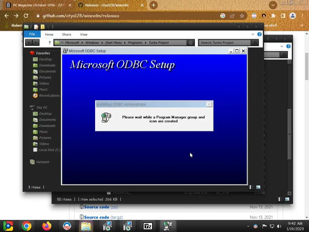Open File menu in Turbo Project explorer

tap(32, 34)
